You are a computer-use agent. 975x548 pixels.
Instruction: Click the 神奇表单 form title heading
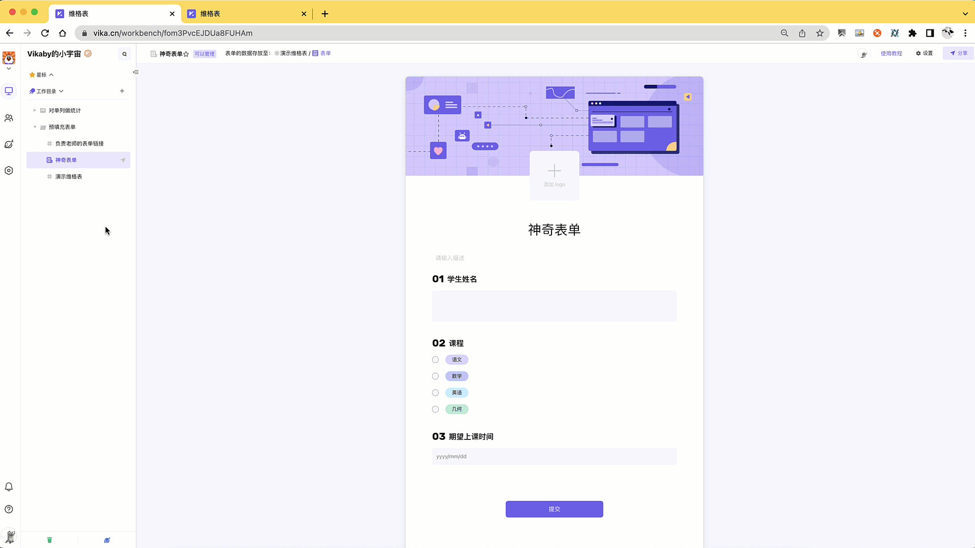tap(554, 230)
